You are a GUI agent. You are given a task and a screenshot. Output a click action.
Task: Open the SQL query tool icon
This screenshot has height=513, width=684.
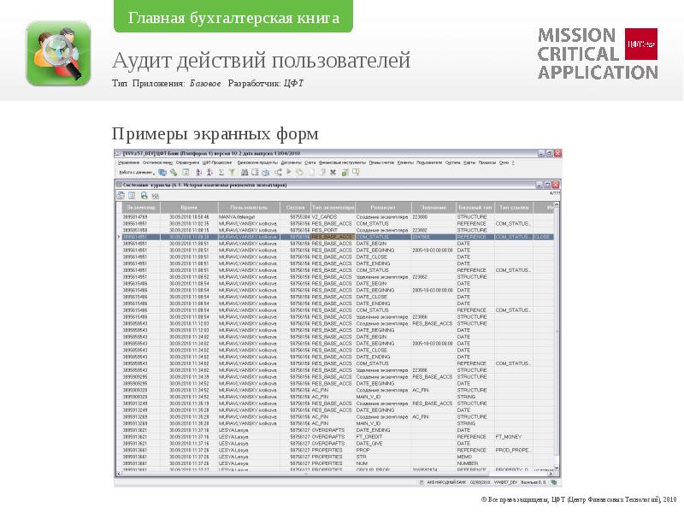tap(156, 196)
